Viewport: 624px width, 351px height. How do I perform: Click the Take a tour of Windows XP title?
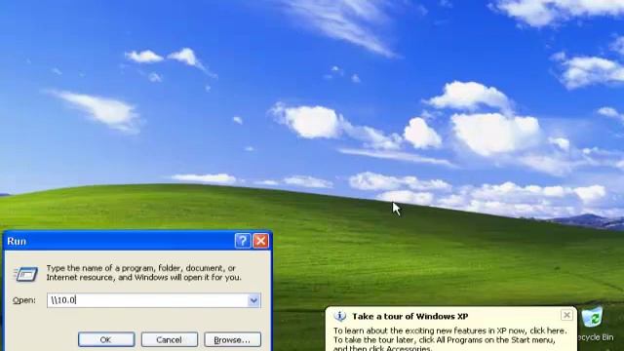pyautogui.click(x=409, y=316)
